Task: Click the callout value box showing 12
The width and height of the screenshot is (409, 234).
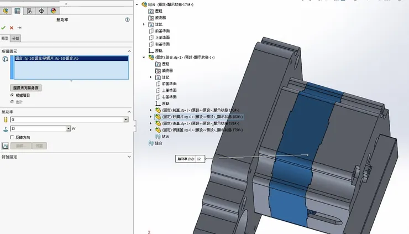Action: tap(200, 159)
